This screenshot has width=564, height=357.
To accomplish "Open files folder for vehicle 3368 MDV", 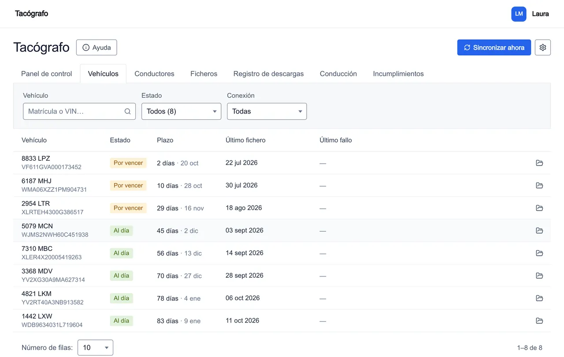I will [x=539, y=276].
